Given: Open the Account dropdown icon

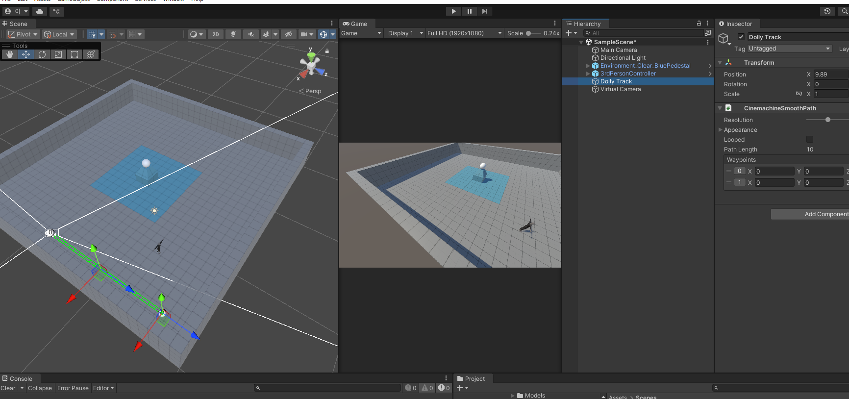Looking at the screenshot, I should (x=17, y=11).
